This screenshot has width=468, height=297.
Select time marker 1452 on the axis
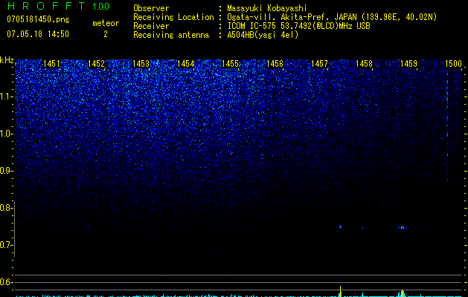coord(96,64)
